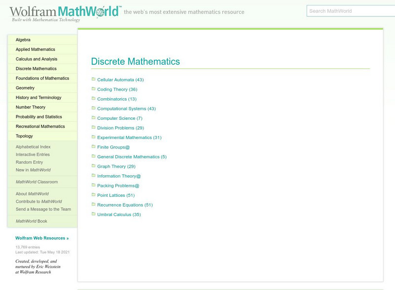Viewport: 395px width, 290px height.
Task: Select History and Terminology in sidebar
Action: point(42,98)
